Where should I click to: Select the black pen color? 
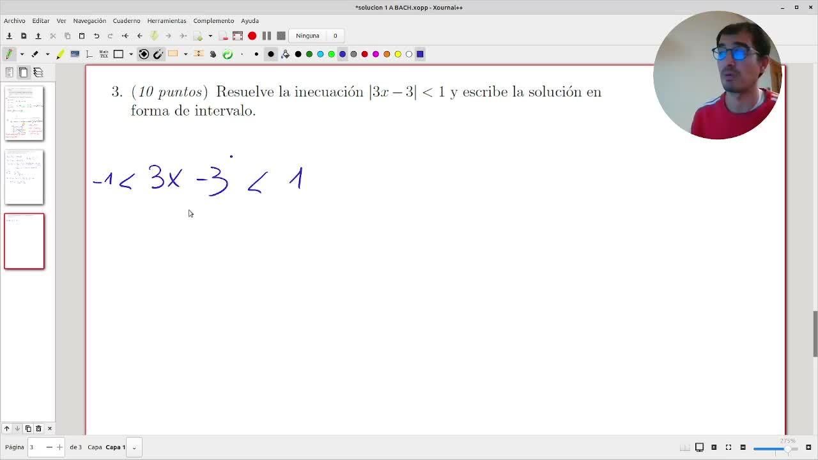coord(298,54)
